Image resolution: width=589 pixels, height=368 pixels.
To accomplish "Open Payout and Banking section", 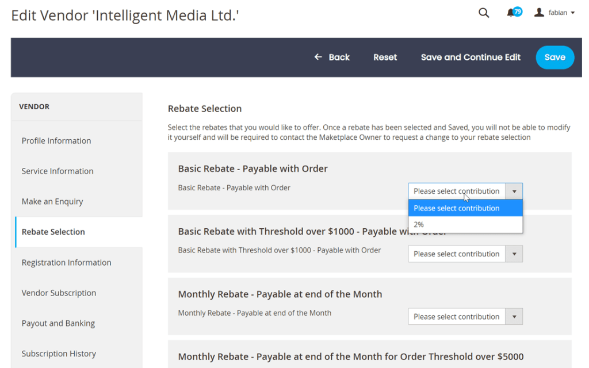I will pos(58,323).
